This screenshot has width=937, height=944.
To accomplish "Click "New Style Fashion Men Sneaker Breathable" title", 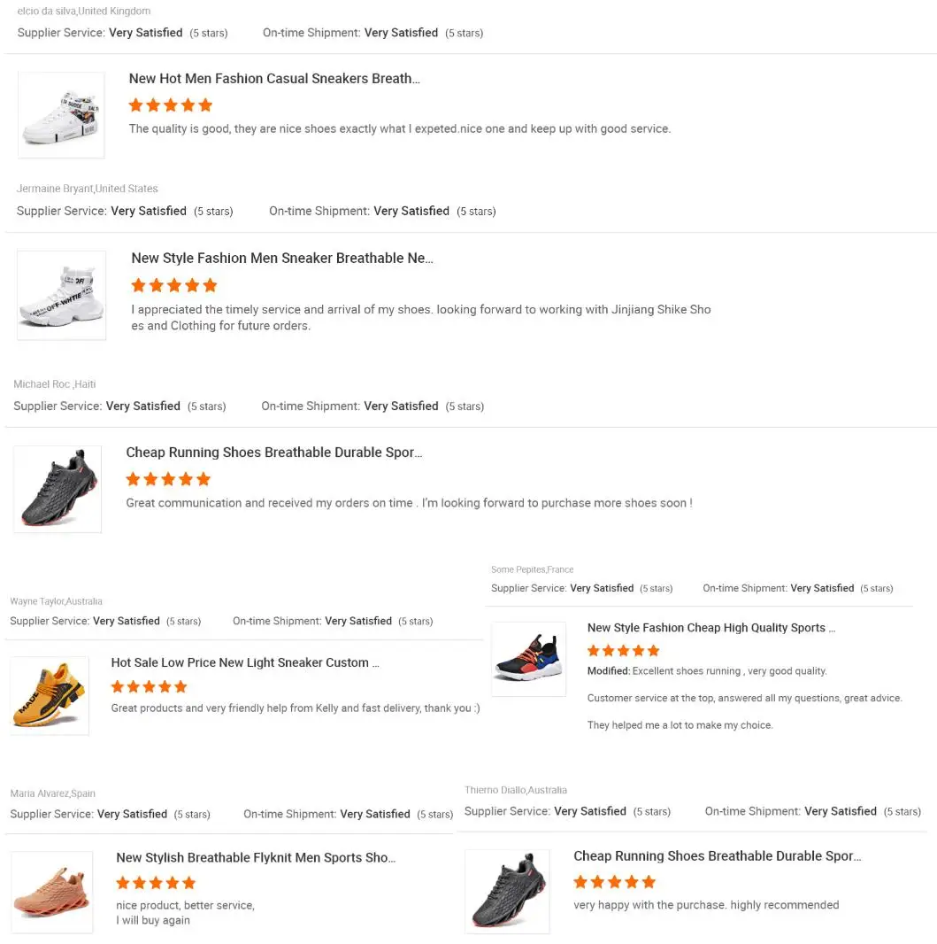I will pyautogui.click(x=282, y=259).
